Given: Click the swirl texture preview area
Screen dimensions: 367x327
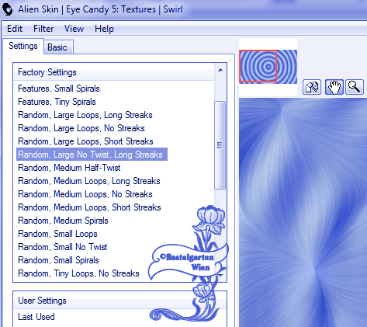Looking at the screenshot, I should click(303, 212).
